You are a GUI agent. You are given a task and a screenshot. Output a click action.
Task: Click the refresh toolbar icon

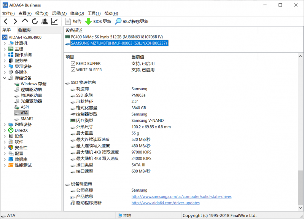pos(35,21)
